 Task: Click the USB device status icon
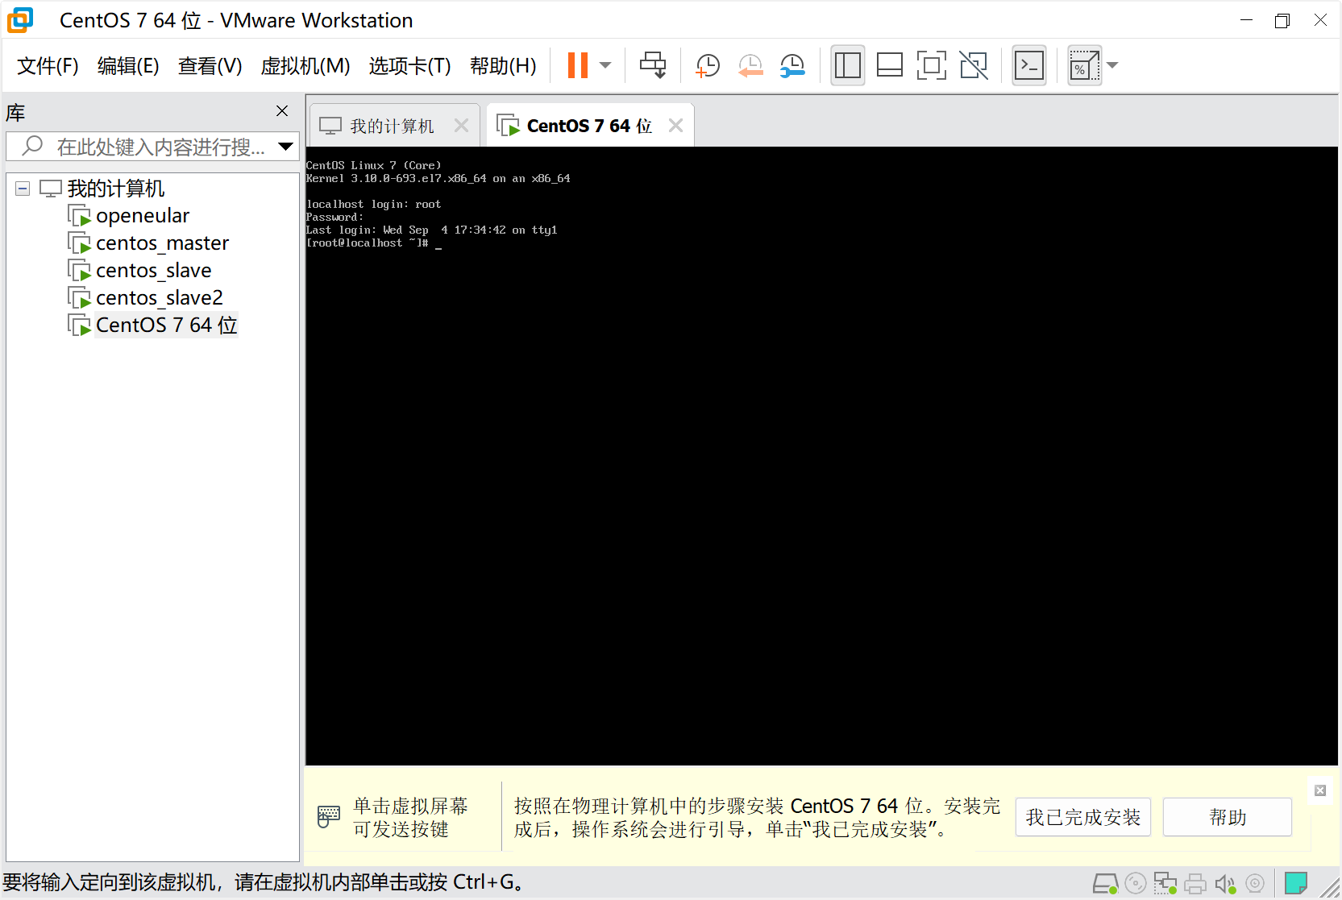pos(1255,884)
